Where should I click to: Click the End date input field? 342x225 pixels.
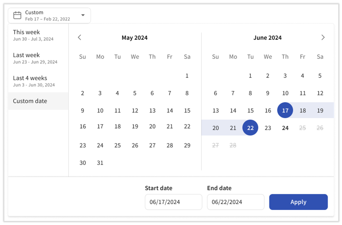[x=236, y=202]
